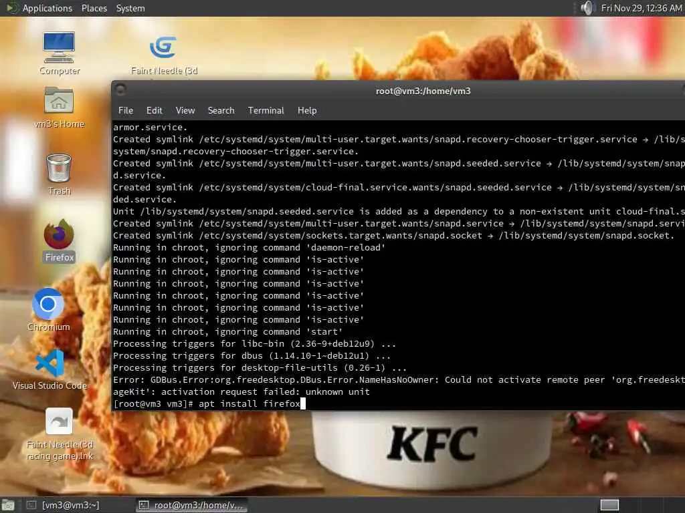This screenshot has height=513, width=685.
Task: Open the Applications menu
Action: click(47, 8)
